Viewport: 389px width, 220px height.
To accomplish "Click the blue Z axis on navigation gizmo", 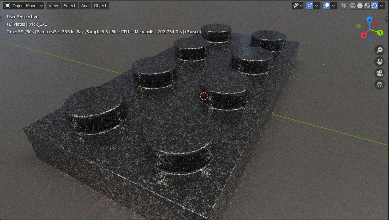I will point(369,19).
